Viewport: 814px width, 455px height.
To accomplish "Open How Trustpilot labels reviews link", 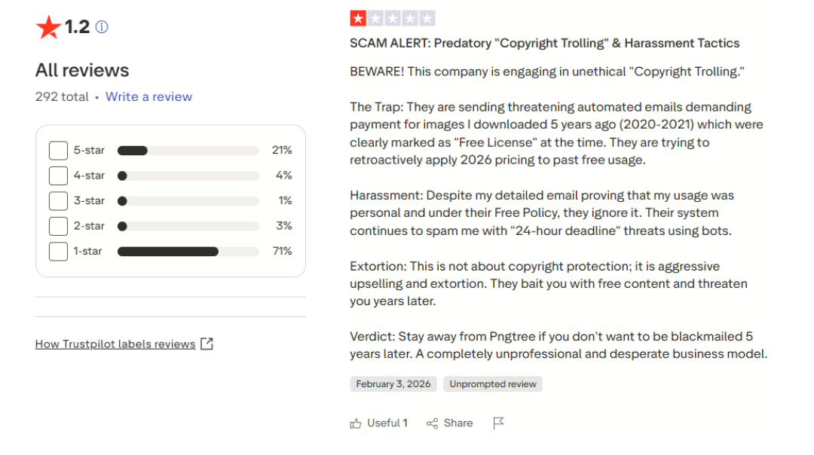I will (115, 344).
